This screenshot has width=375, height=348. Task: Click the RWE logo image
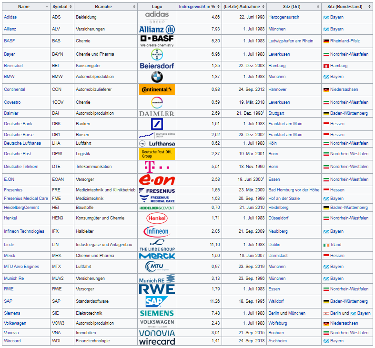[157, 289]
